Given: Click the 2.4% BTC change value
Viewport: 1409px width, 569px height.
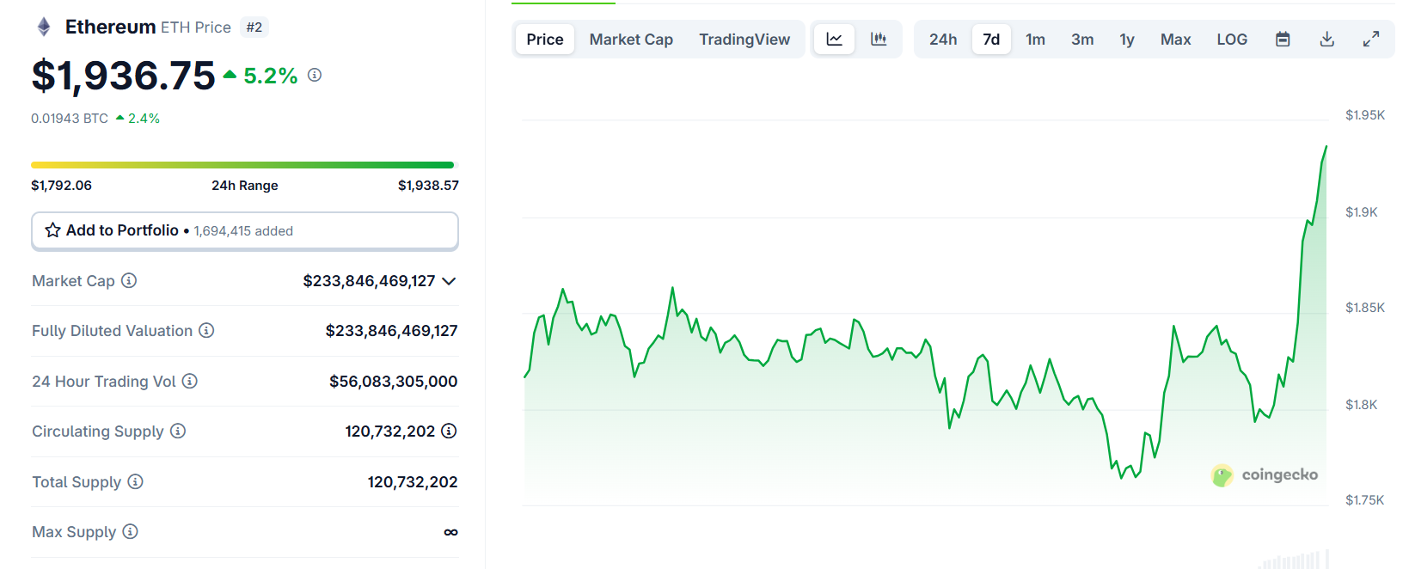Looking at the screenshot, I should click(144, 119).
